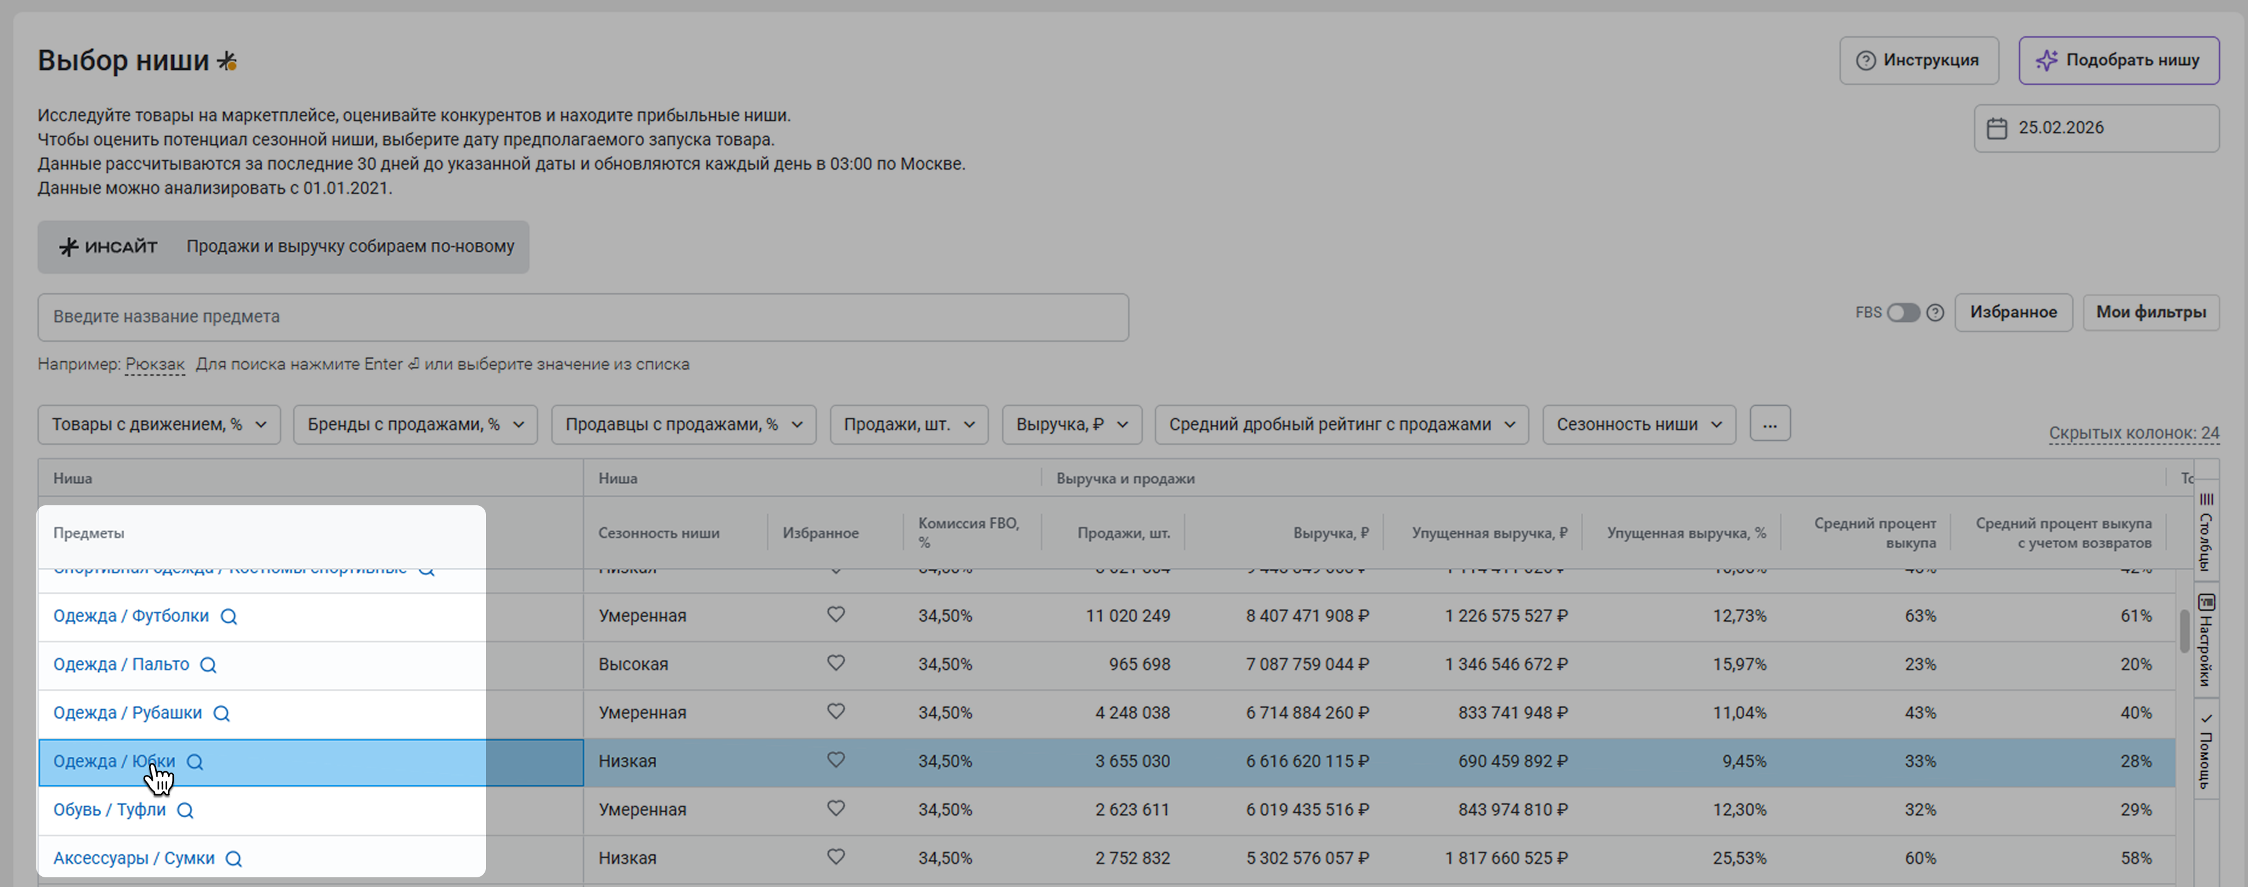Viewport: 2248px width, 887px height.
Task: Add Футболки row to favorites heart
Action: [x=835, y=615]
